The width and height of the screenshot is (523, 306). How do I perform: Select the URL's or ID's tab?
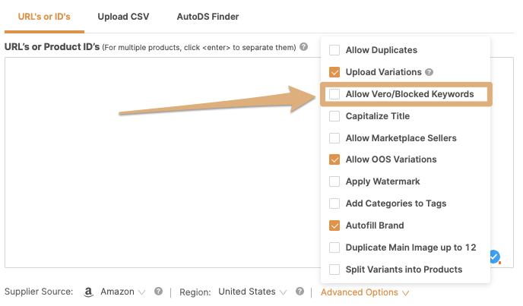click(x=44, y=17)
